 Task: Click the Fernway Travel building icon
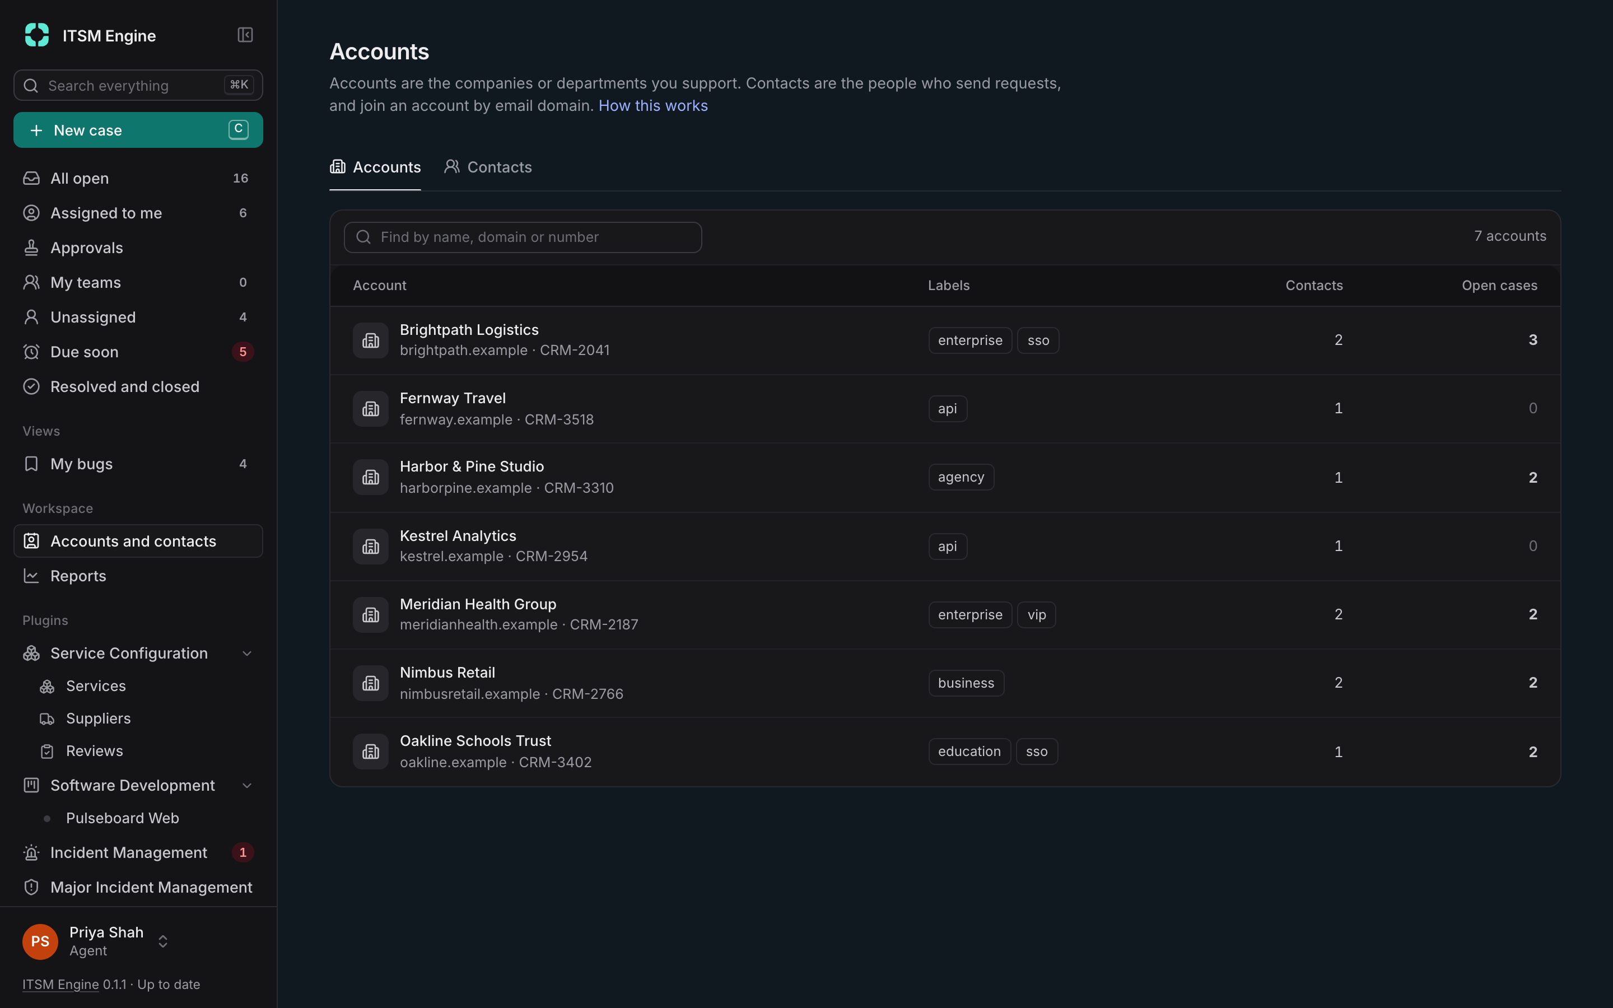click(x=371, y=409)
